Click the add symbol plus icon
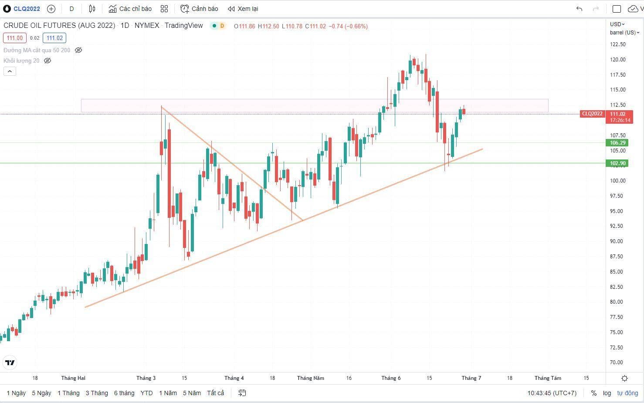644x403 pixels. coord(51,9)
